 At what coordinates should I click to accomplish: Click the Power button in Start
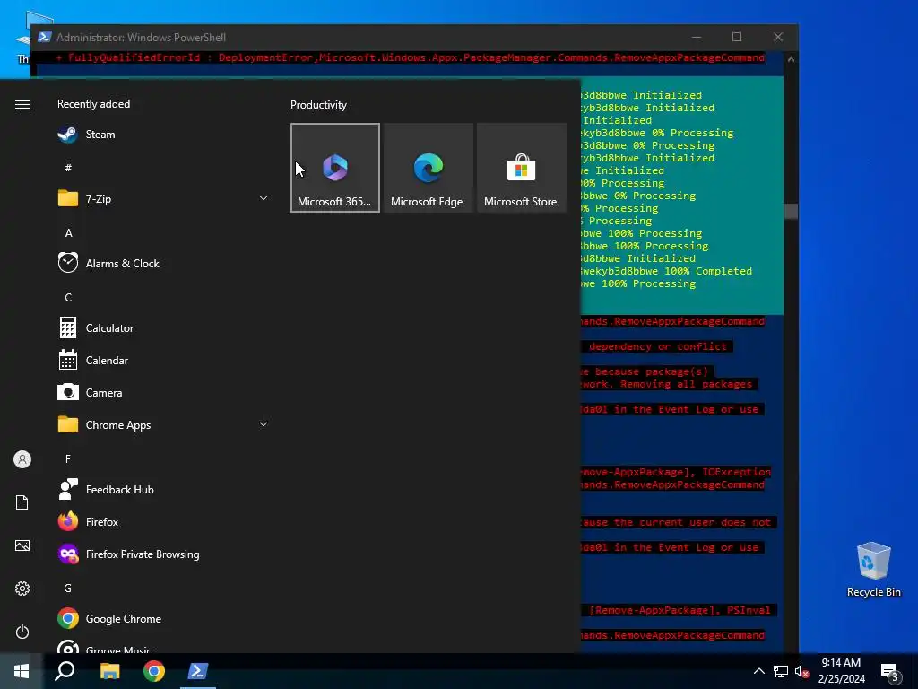(x=22, y=632)
